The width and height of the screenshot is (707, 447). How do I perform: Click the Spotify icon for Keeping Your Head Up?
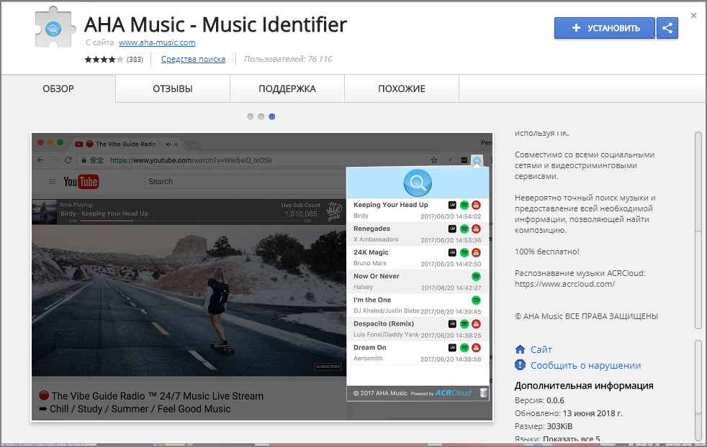[464, 206]
